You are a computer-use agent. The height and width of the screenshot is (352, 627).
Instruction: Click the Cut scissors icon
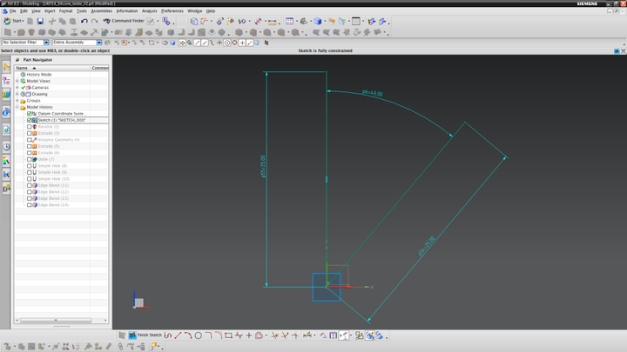pos(52,21)
